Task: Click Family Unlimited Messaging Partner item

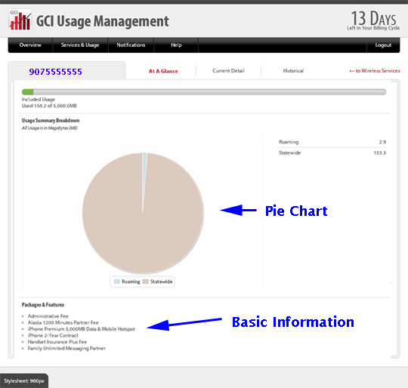Action: point(66,348)
